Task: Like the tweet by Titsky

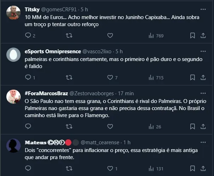Action: pos(110,36)
